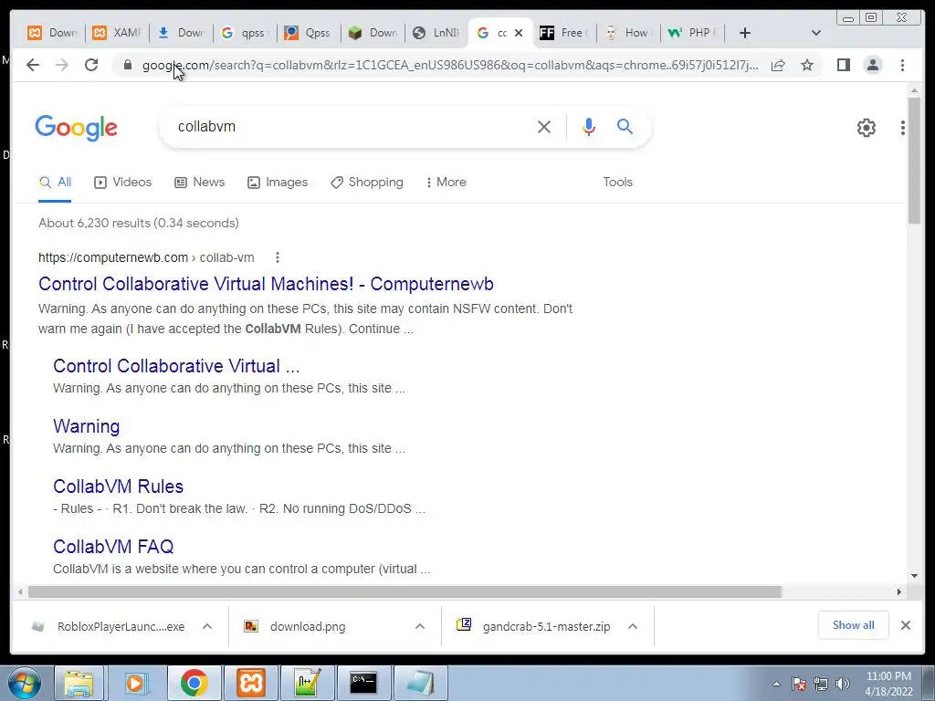Expand RobloxPlayerLauncher.exe download options
This screenshot has height=701, width=935.
pyautogui.click(x=207, y=626)
